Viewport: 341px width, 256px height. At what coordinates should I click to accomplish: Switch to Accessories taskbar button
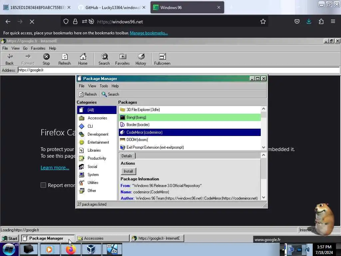(x=102, y=238)
